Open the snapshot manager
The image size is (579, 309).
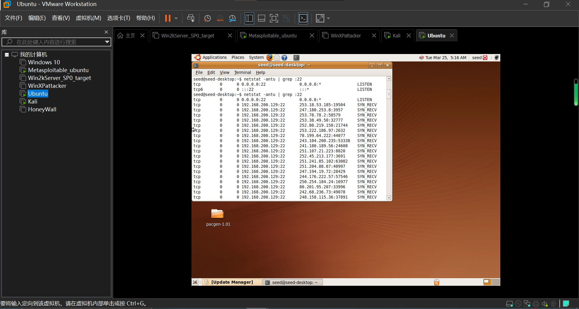pyautogui.click(x=232, y=18)
